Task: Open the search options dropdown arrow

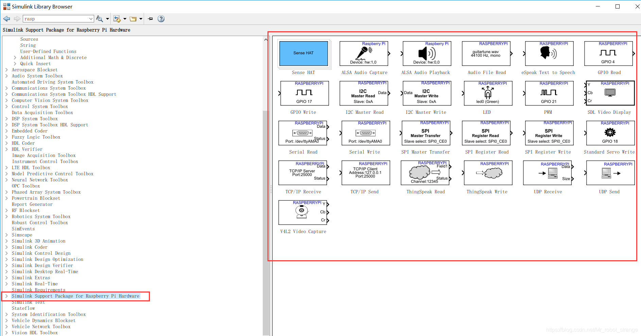Action: point(107,19)
